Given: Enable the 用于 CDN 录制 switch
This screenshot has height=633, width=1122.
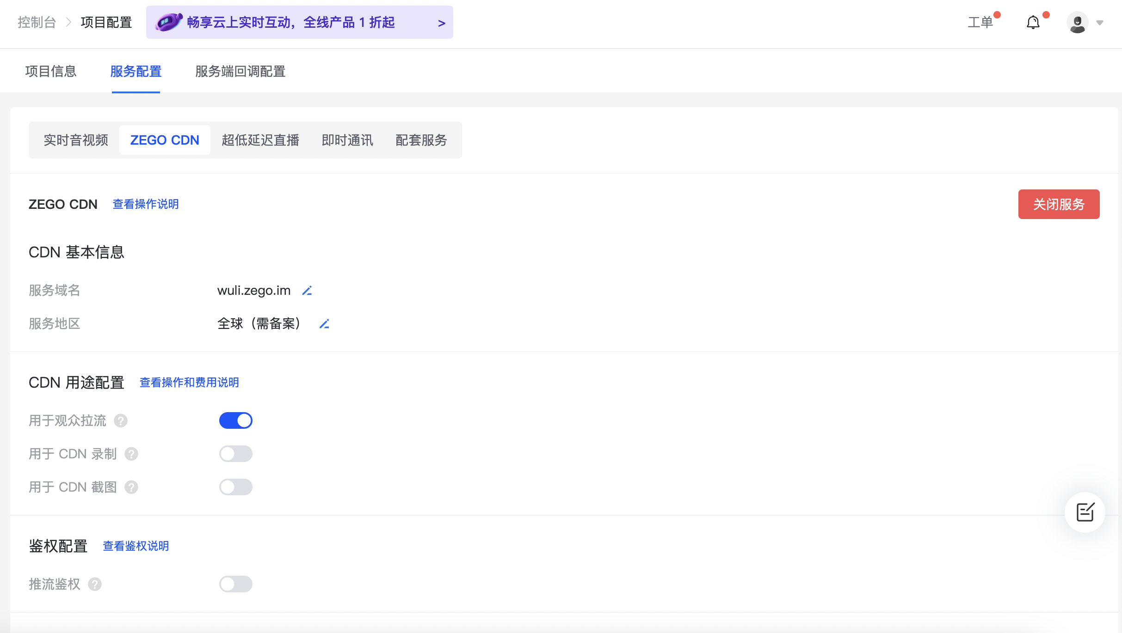Looking at the screenshot, I should pyautogui.click(x=236, y=454).
